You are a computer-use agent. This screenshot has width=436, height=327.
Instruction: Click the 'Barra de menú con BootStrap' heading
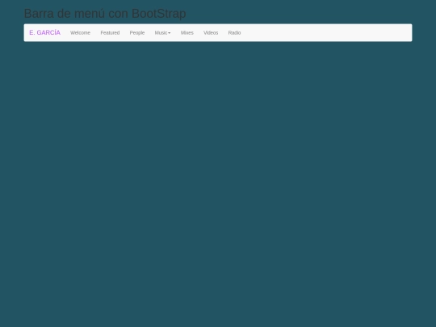(x=105, y=14)
